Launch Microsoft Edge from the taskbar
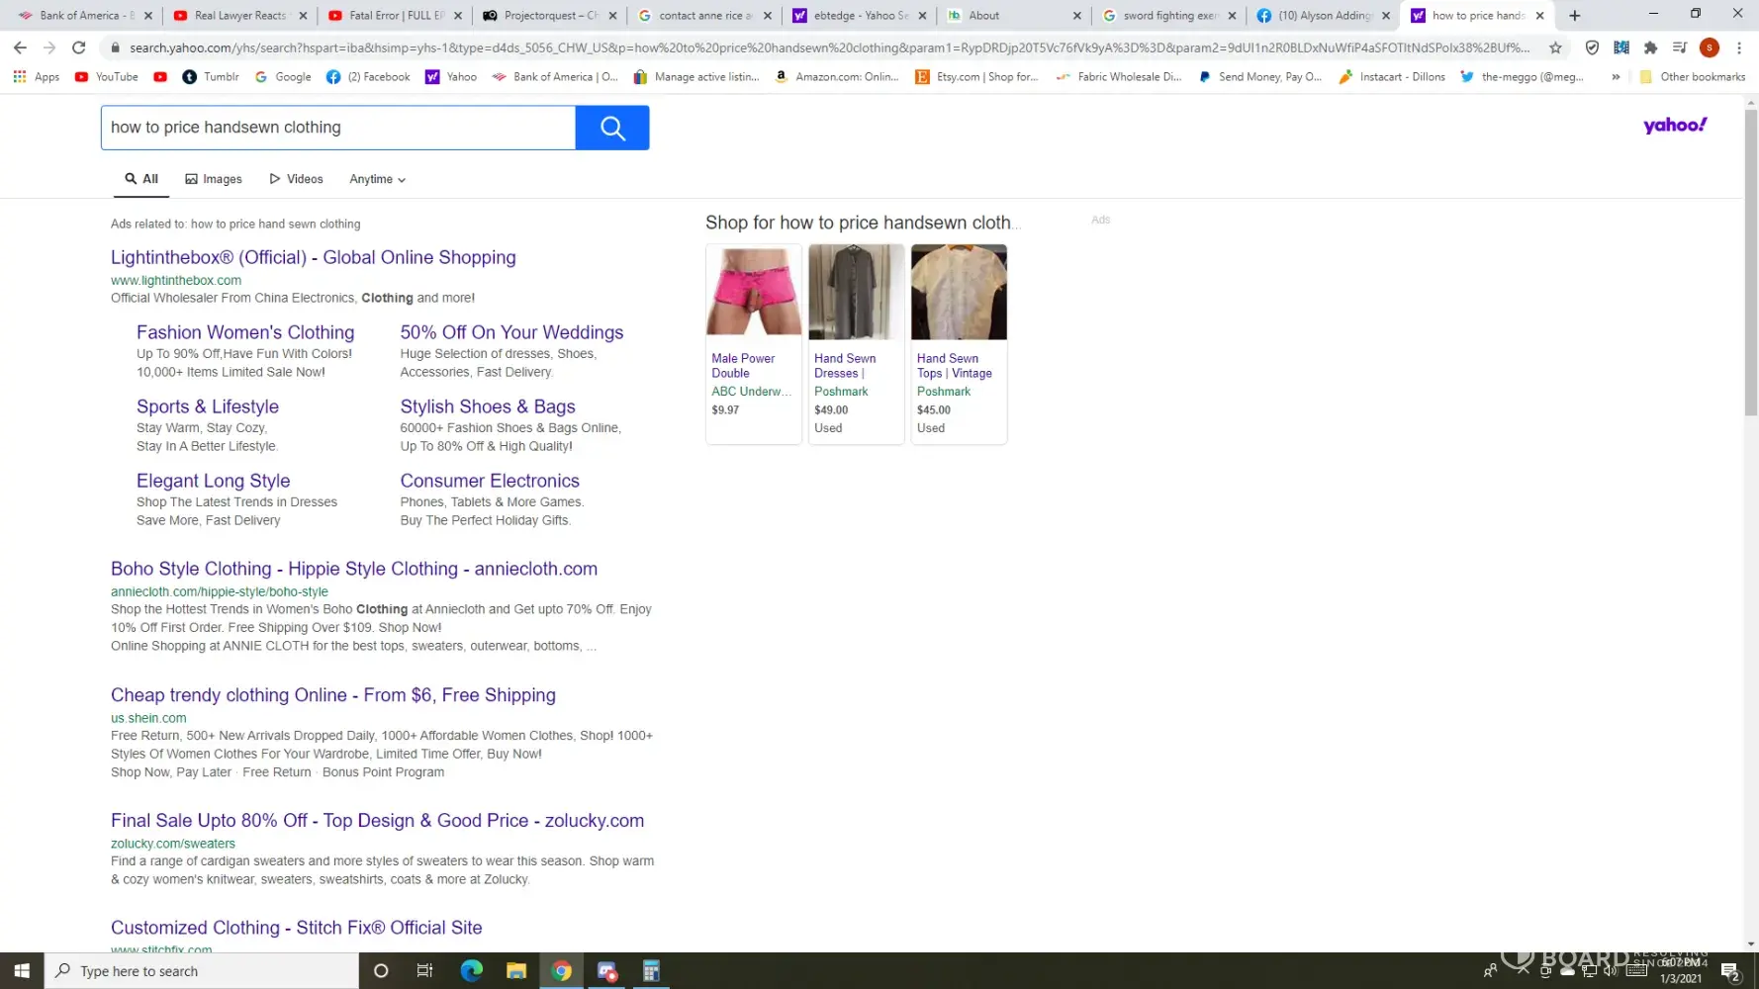The height and width of the screenshot is (989, 1759). tap(471, 971)
